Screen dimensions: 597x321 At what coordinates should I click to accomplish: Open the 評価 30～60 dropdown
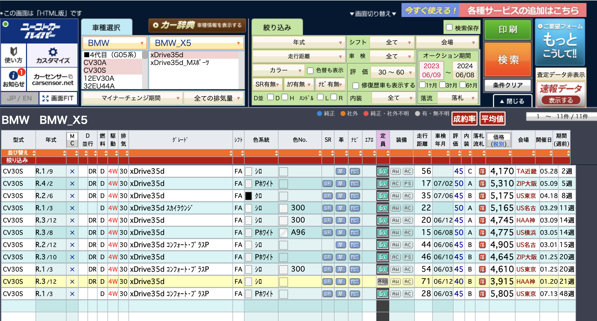coord(393,72)
